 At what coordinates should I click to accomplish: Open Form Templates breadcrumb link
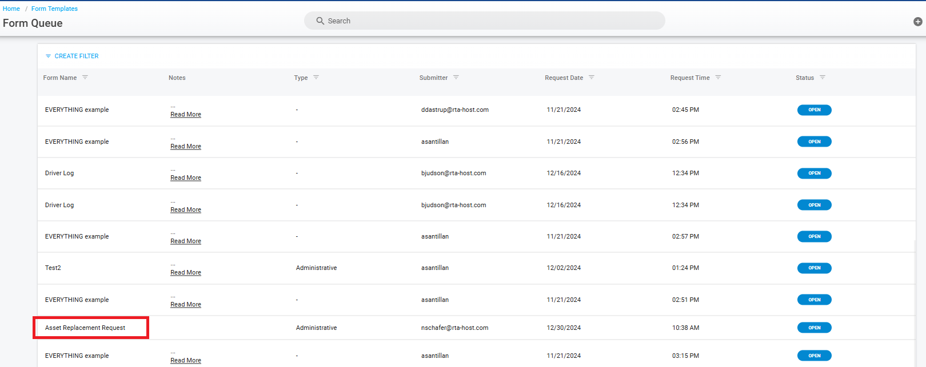point(54,9)
